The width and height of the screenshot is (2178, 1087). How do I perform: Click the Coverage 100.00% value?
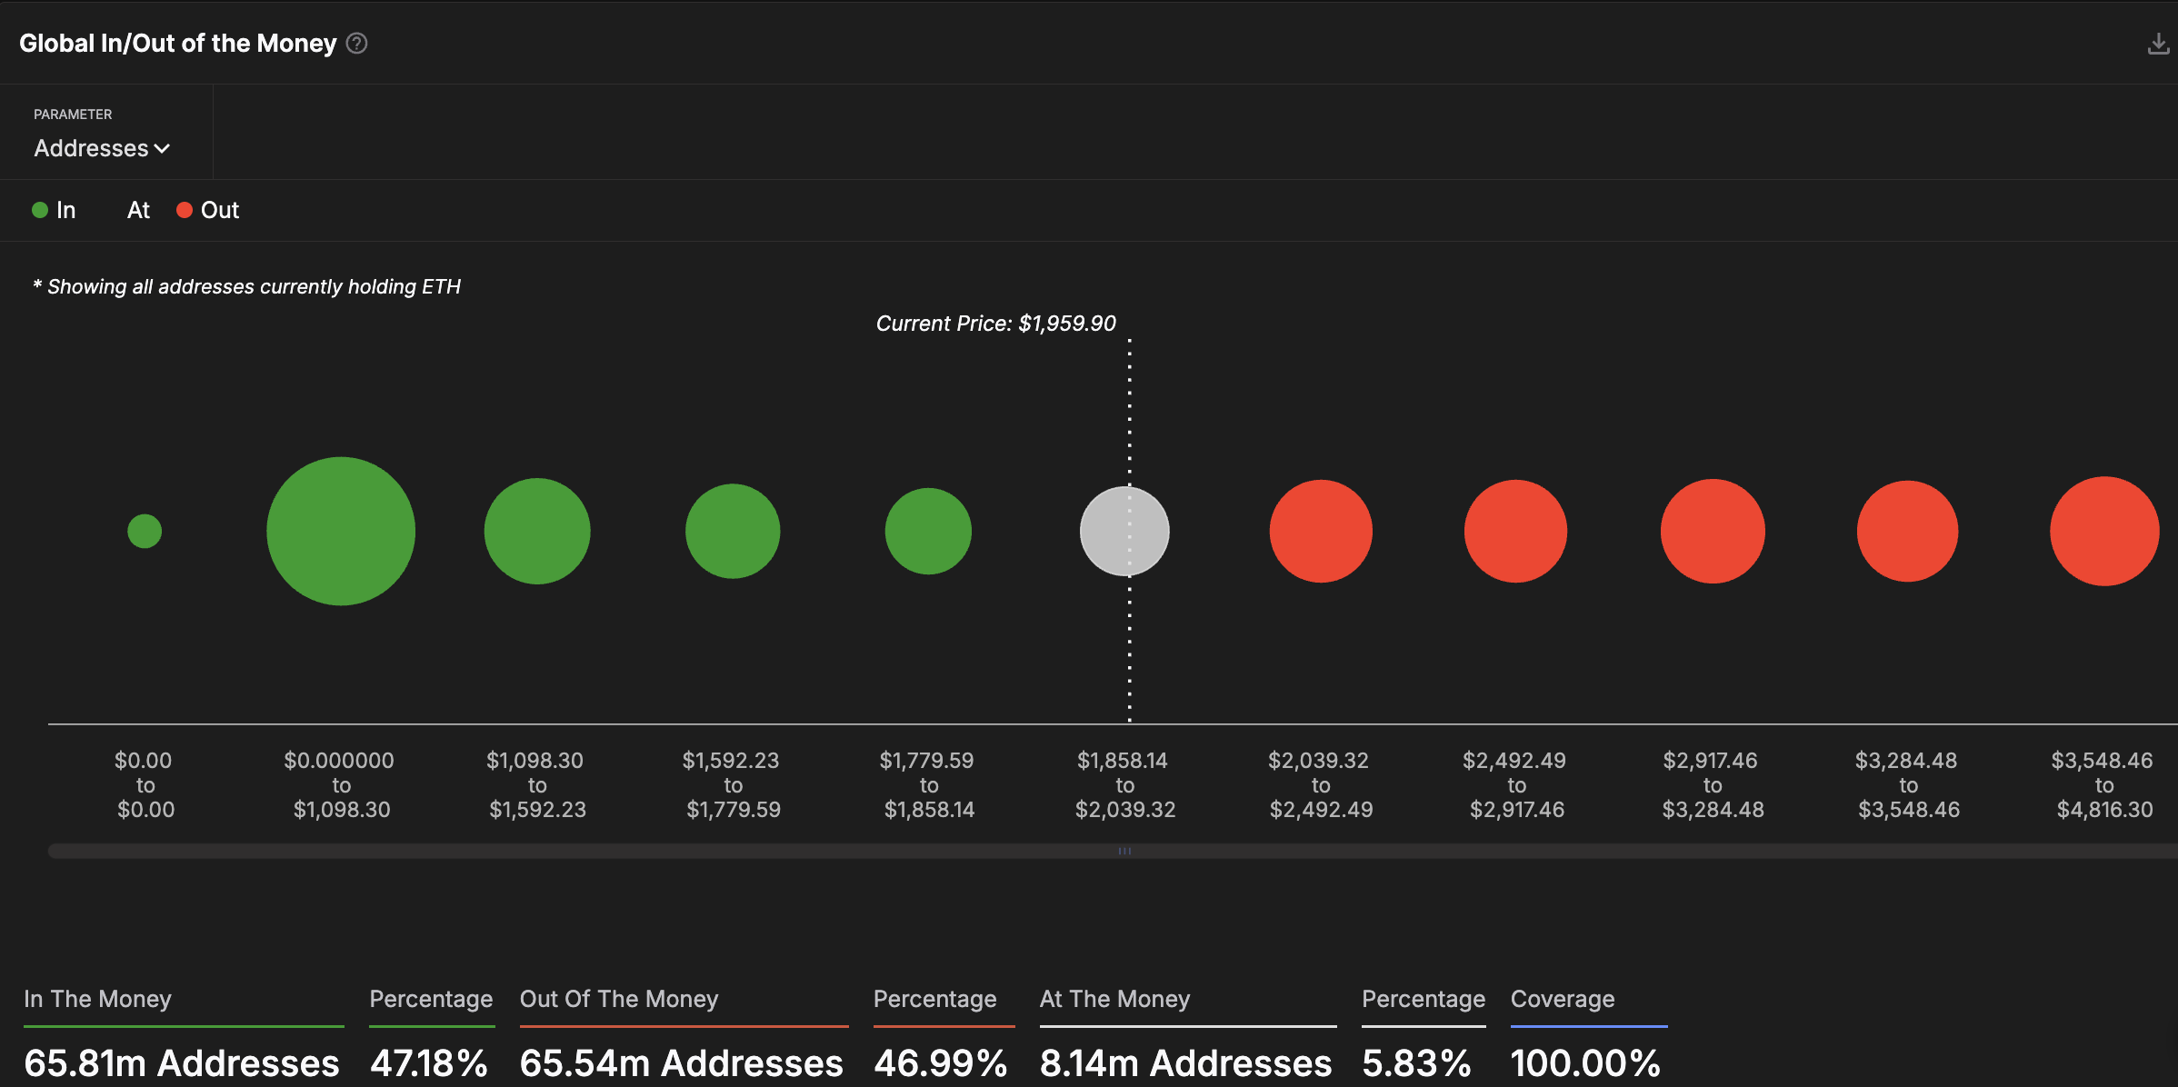(x=1585, y=1062)
